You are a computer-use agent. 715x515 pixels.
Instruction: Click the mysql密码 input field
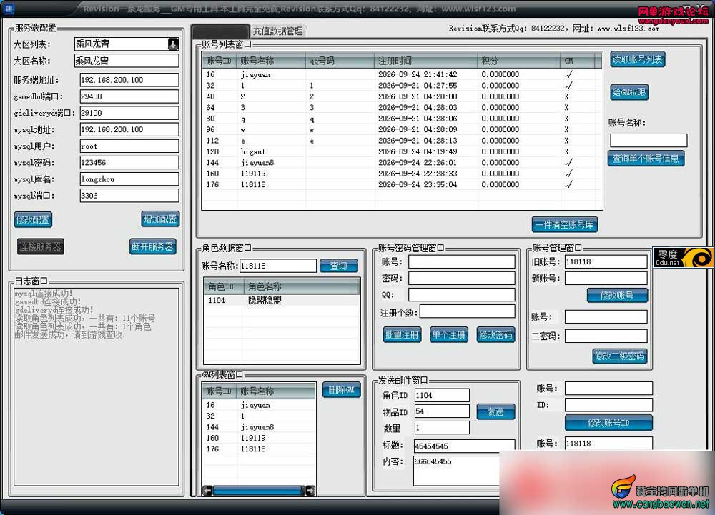coord(129,163)
